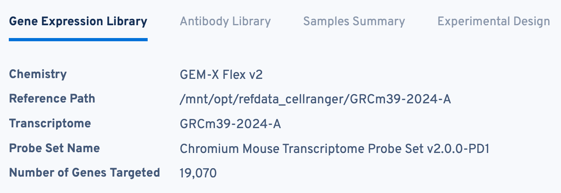Click the Probe Set Name label

(54, 148)
